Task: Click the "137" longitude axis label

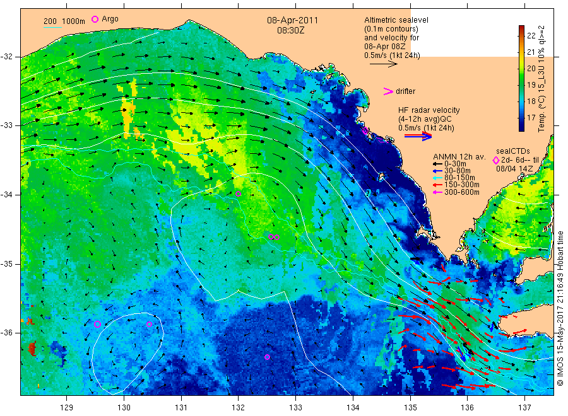Action: (x=524, y=408)
